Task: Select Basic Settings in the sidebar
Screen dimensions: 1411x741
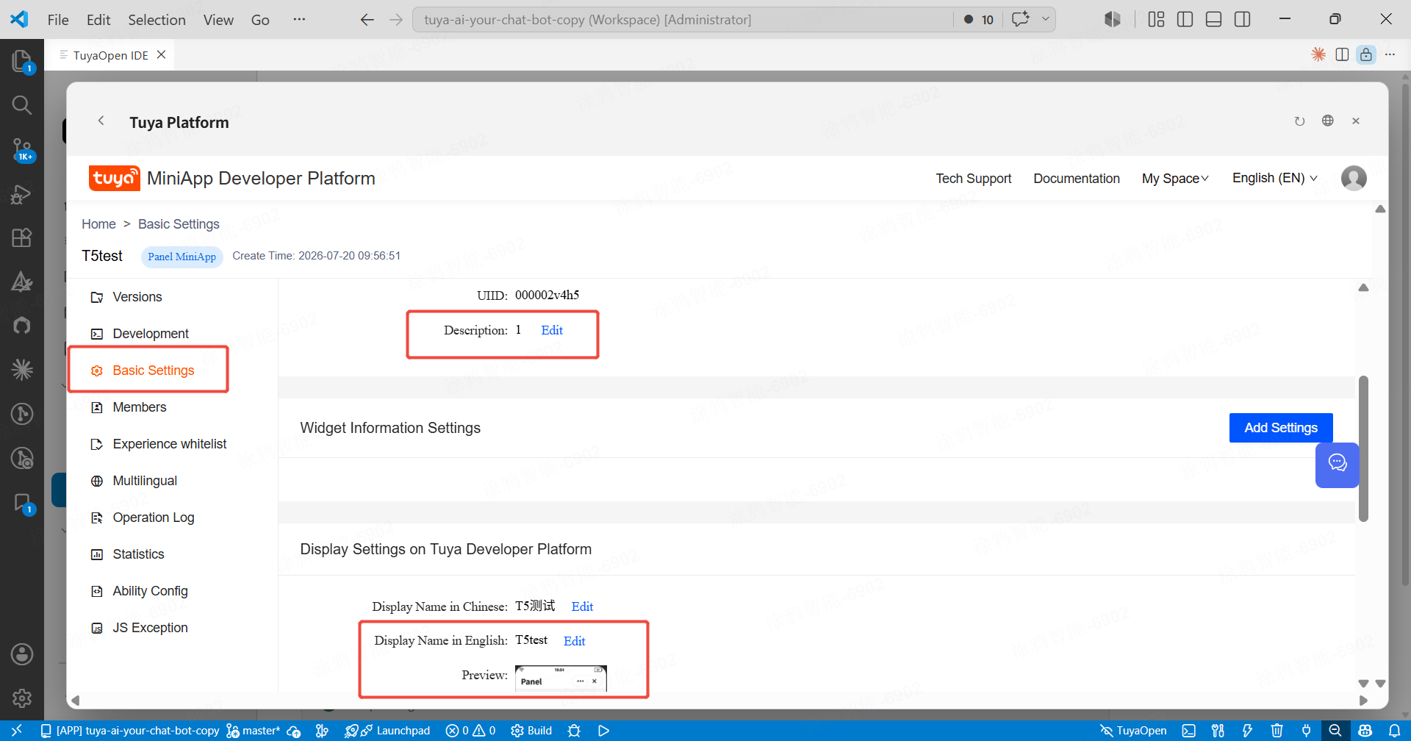Action: (x=153, y=370)
